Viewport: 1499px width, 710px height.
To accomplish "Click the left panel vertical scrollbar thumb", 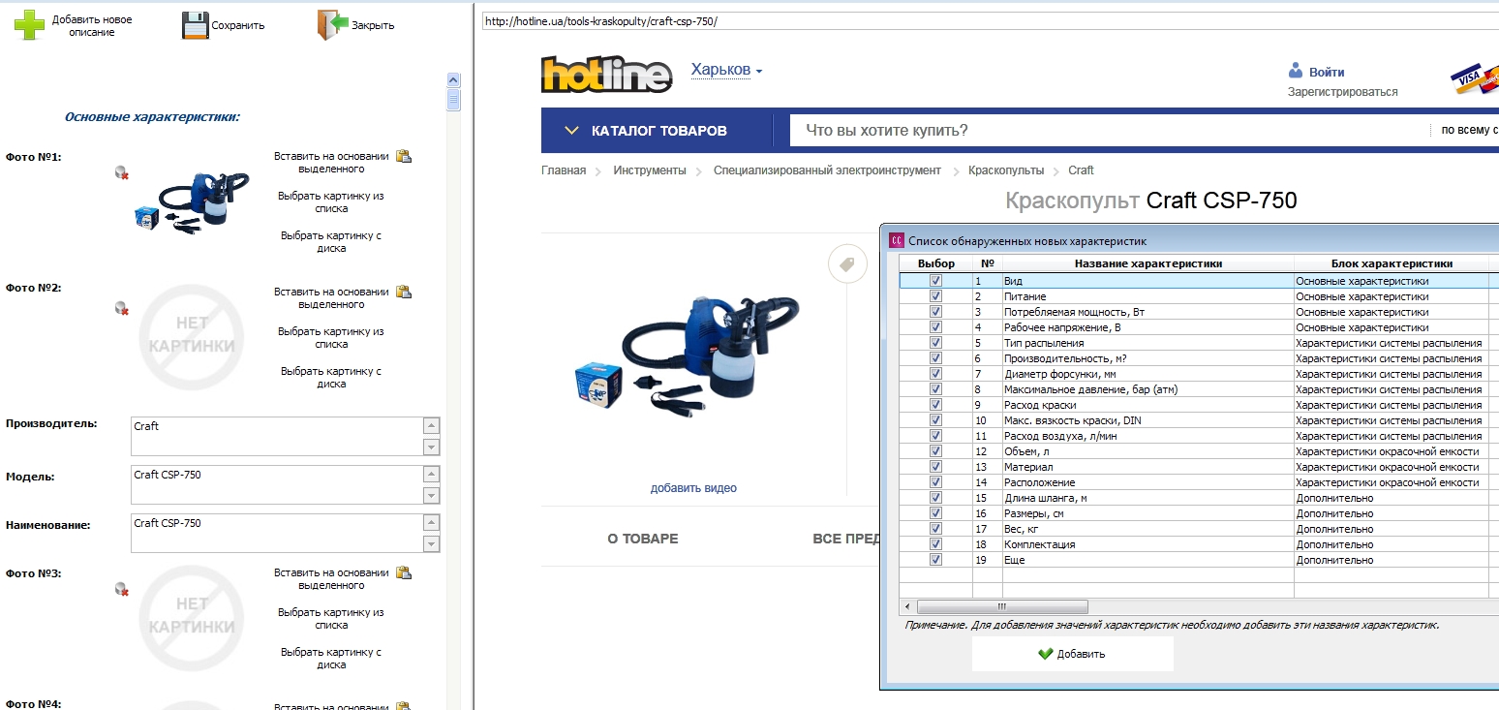I will tap(453, 100).
